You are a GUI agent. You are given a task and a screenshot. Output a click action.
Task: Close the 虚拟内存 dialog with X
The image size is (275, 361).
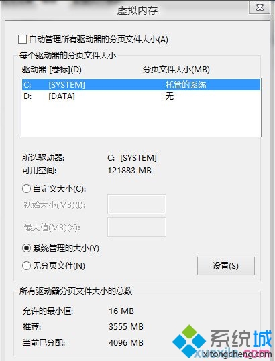pyautogui.click(x=260, y=7)
